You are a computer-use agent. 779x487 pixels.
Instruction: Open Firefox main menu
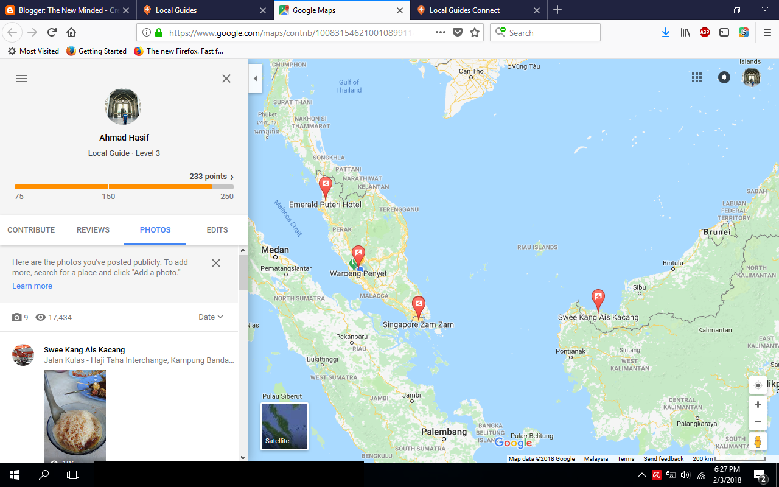(x=767, y=33)
